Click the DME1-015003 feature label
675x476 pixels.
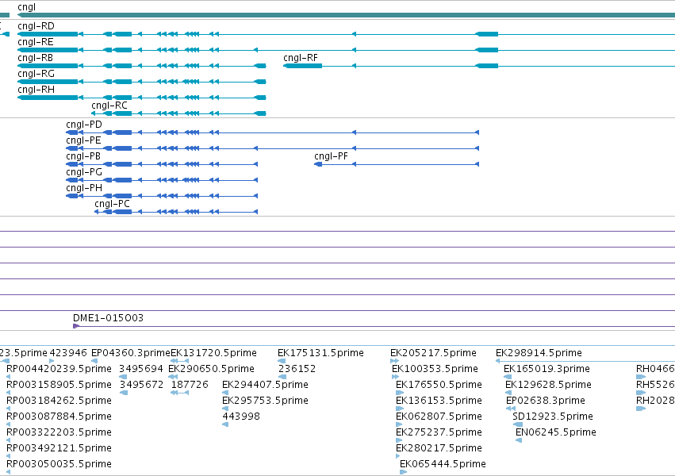pos(108,318)
